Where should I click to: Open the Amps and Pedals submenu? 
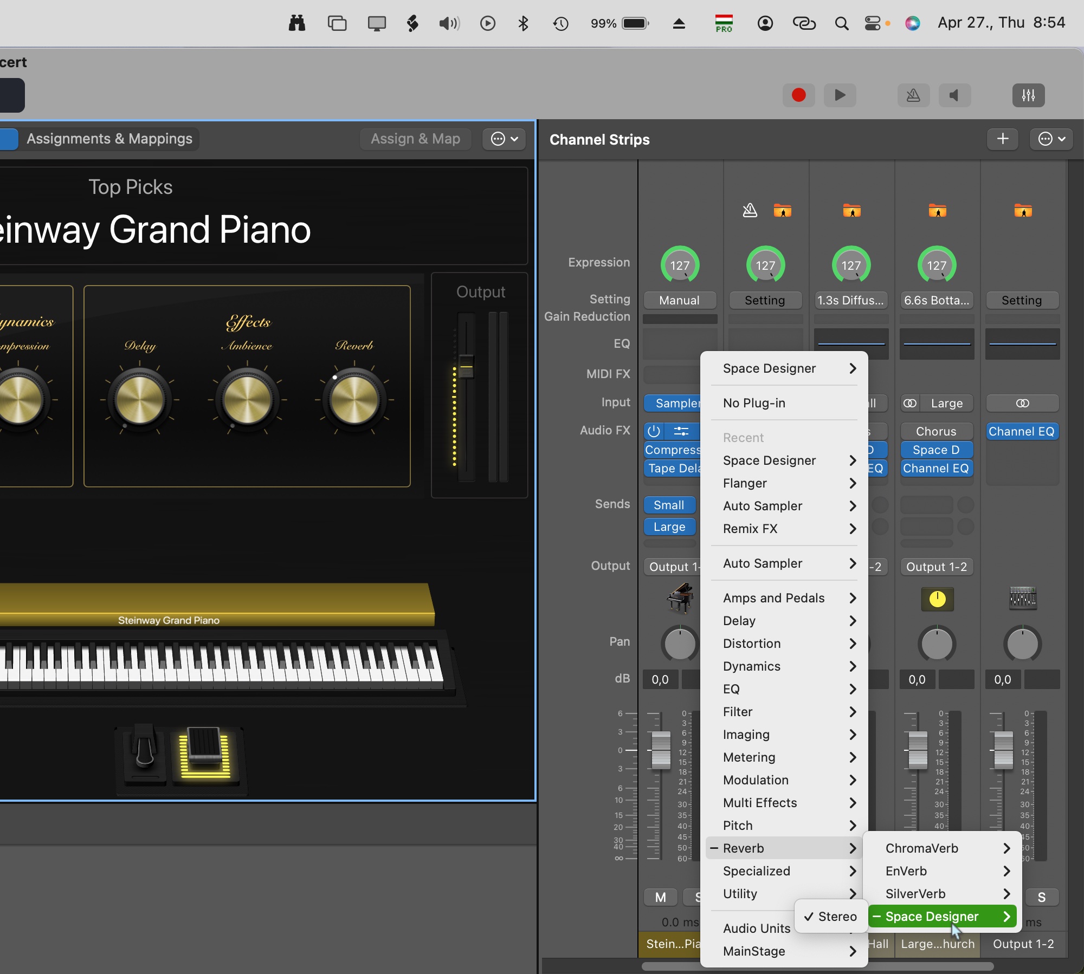(x=784, y=598)
